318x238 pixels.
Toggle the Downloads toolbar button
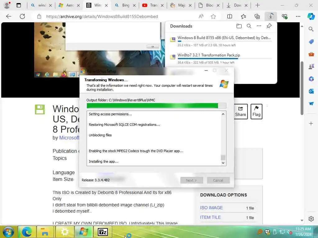click(271, 16)
